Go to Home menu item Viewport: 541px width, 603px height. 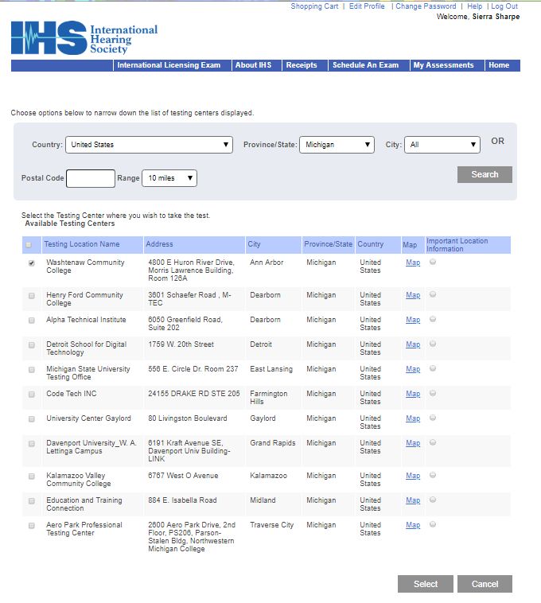point(499,65)
